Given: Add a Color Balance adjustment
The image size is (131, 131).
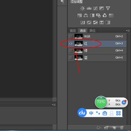Looking at the screenshot, I should click(x=86, y=15).
